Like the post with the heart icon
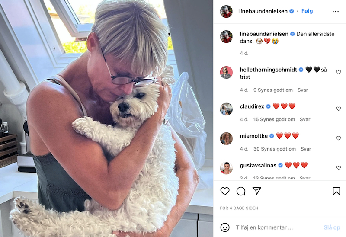Screen dimensions: 346x237 225,191
